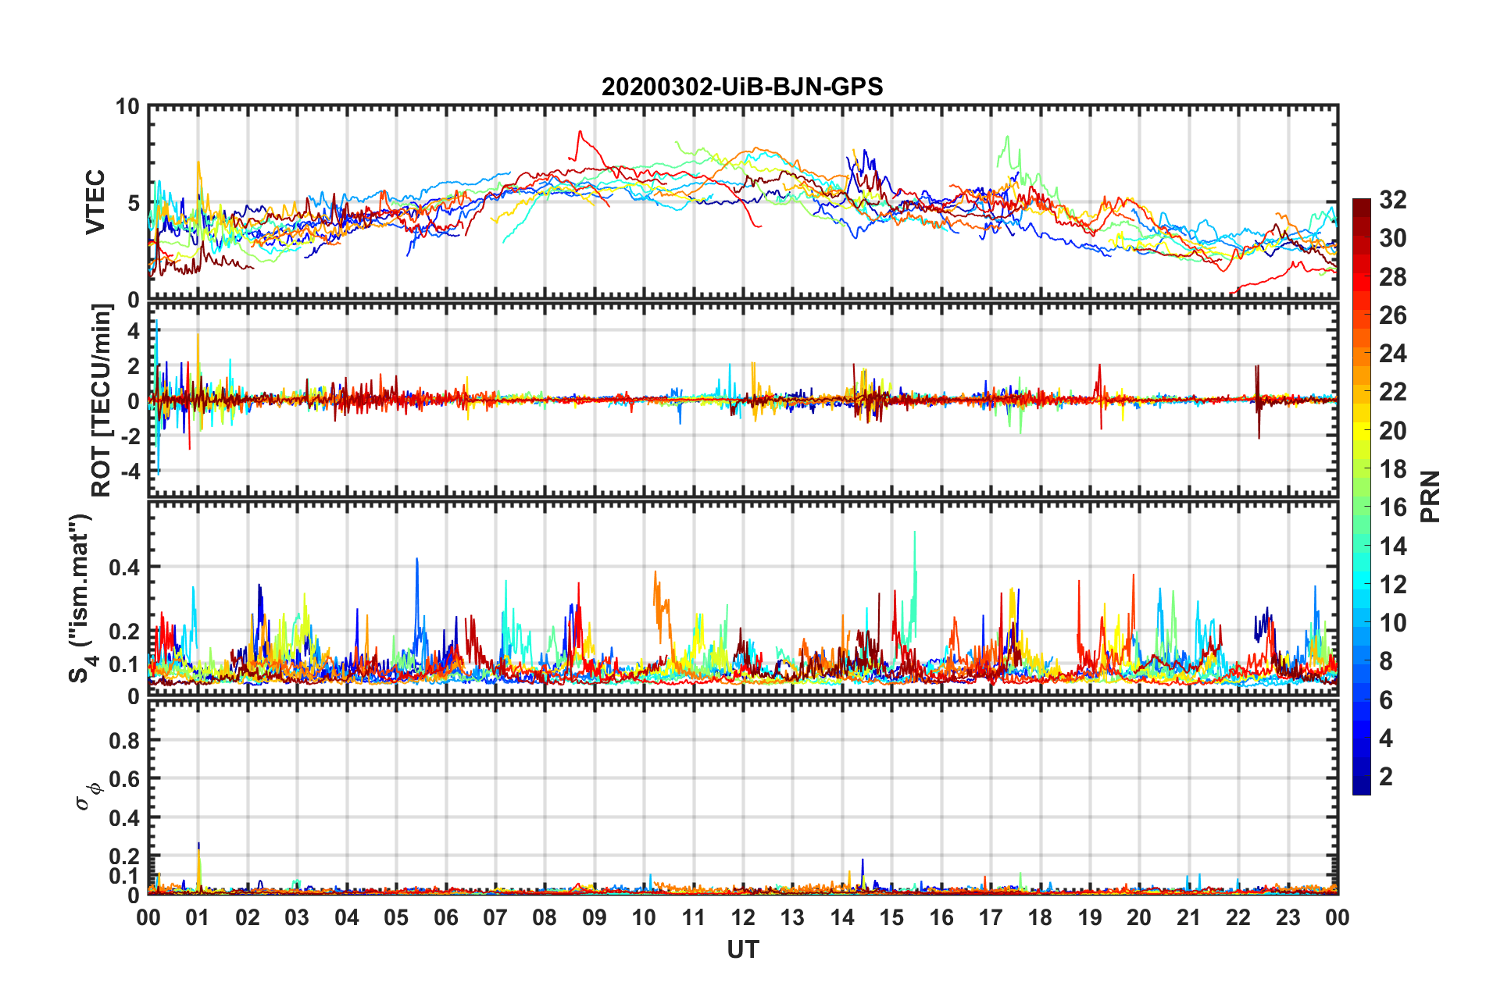
Task: Click S4 axis tick value 0.4
Action: point(125,568)
